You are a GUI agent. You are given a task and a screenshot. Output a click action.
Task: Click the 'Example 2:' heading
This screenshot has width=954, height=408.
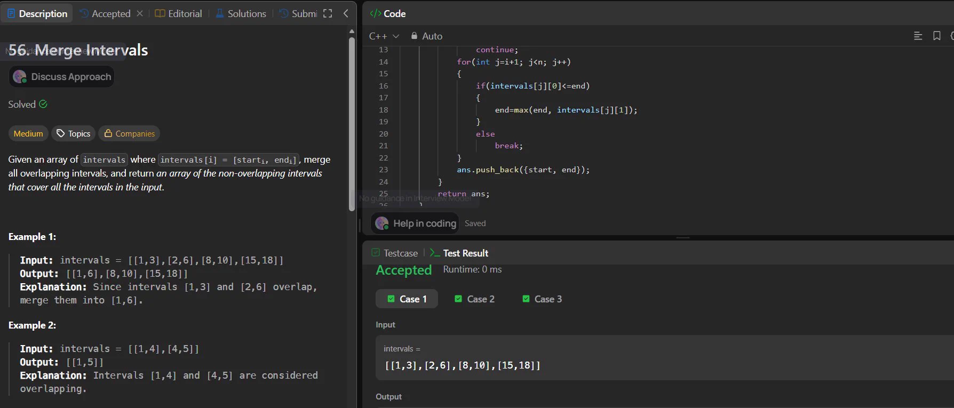pyautogui.click(x=33, y=325)
